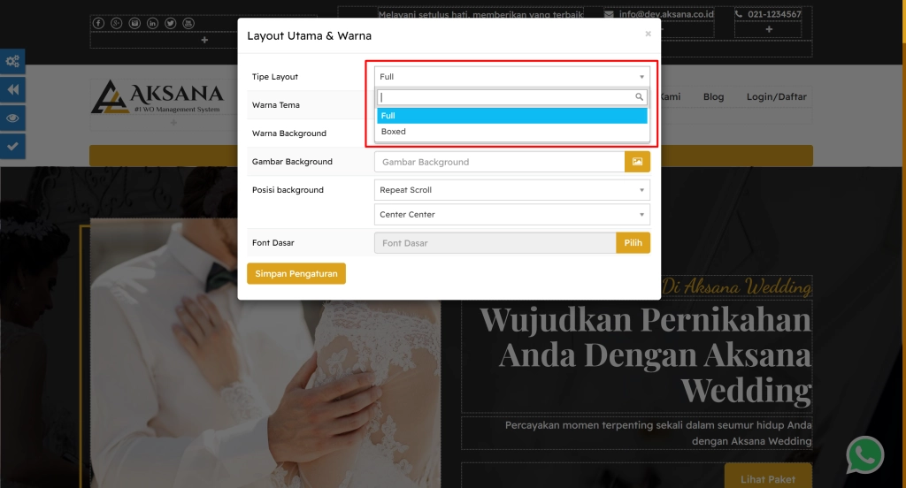Screen dimensions: 906x488
Task: Click the Font Dasar text field
Action: coord(495,243)
